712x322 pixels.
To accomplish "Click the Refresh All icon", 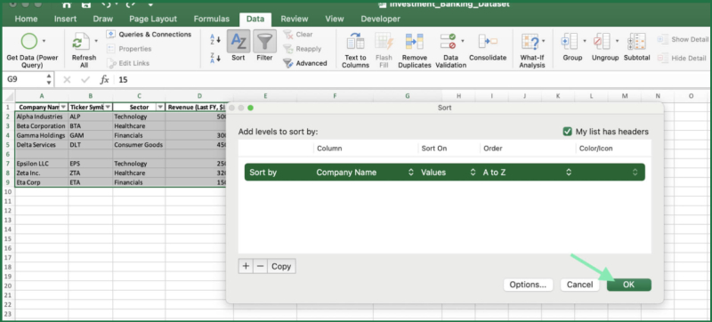I will pos(82,42).
